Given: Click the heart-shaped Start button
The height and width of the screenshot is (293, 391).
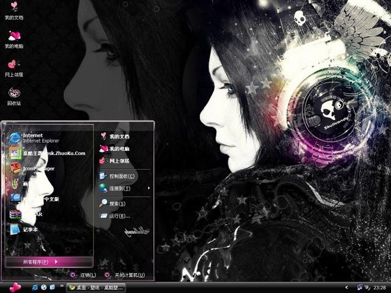Looking at the screenshot, I should click(15, 288).
